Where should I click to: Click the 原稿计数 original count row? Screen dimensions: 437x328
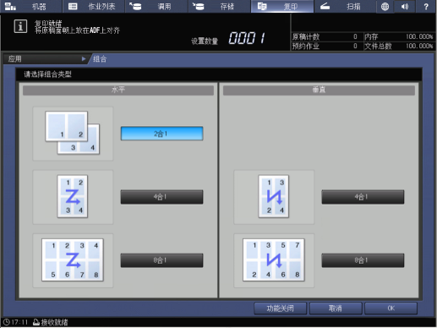pyautogui.click(x=326, y=36)
